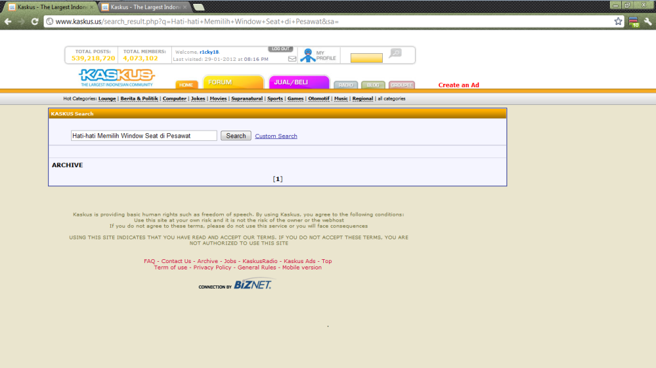Open the extension icon beside bookmark star
The image size is (656, 368).
pyautogui.click(x=634, y=22)
